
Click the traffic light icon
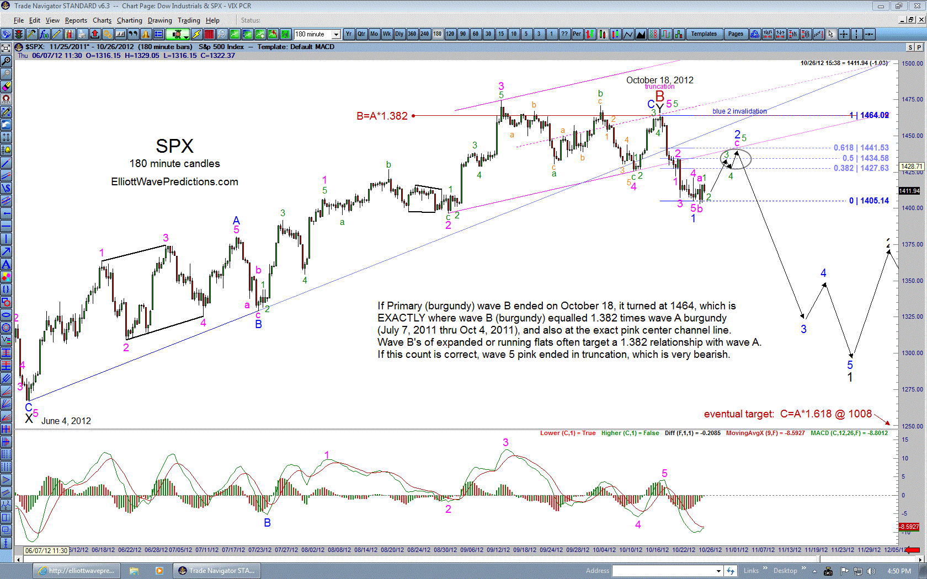click(x=19, y=34)
